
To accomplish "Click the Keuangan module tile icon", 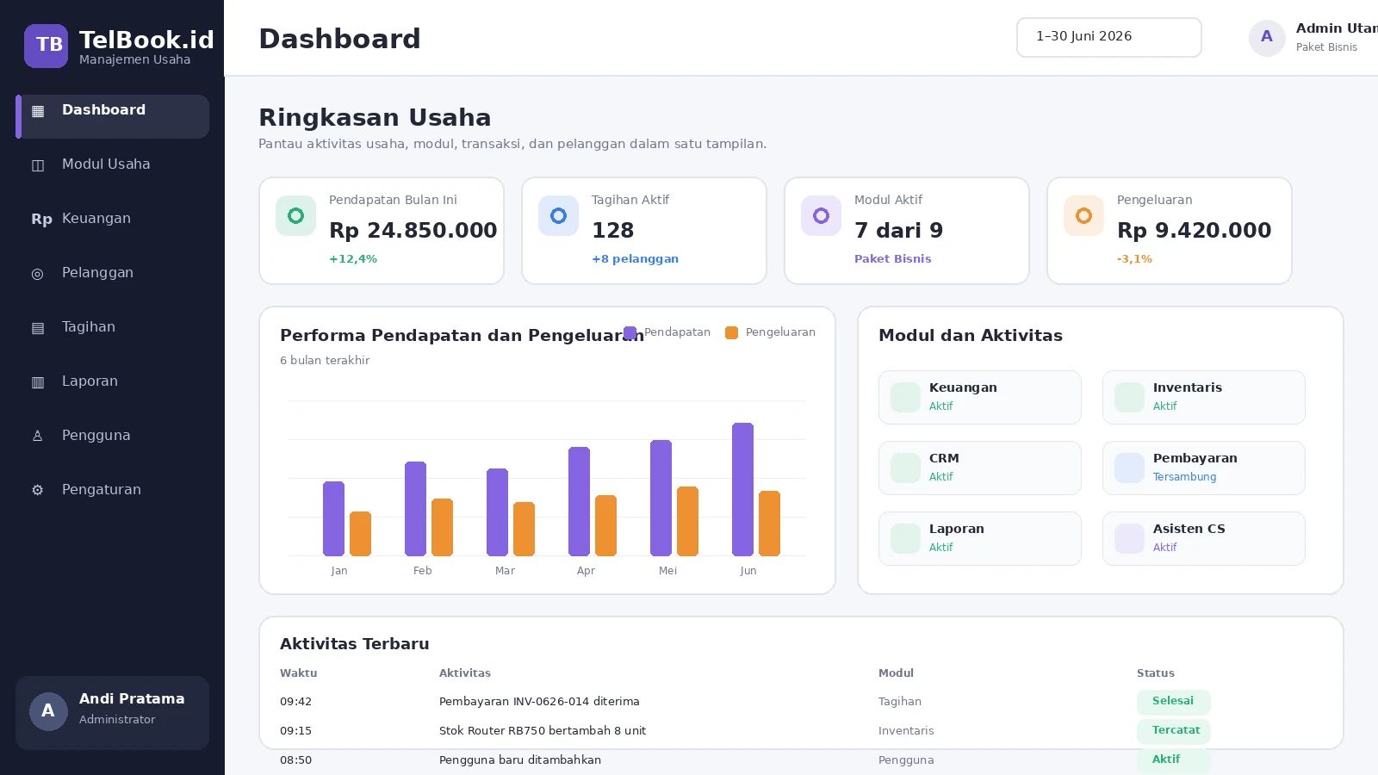I will coord(905,397).
